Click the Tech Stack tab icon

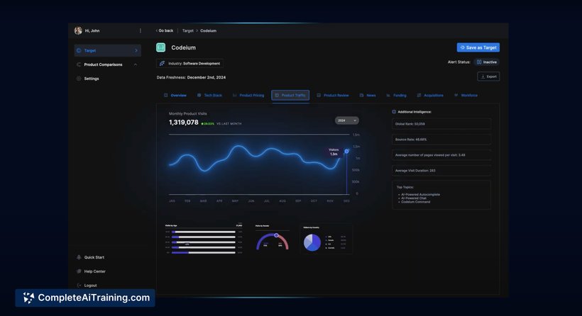tap(199, 95)
